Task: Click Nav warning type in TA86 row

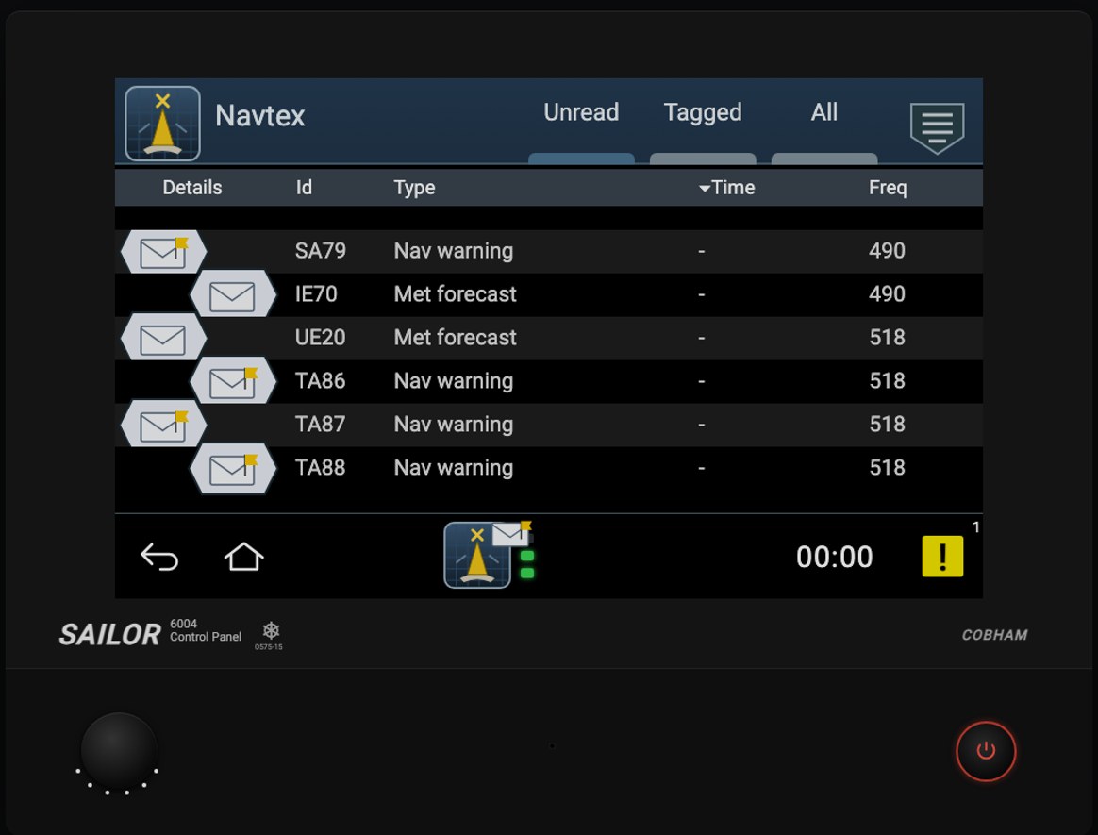Action: click(454, 381)
